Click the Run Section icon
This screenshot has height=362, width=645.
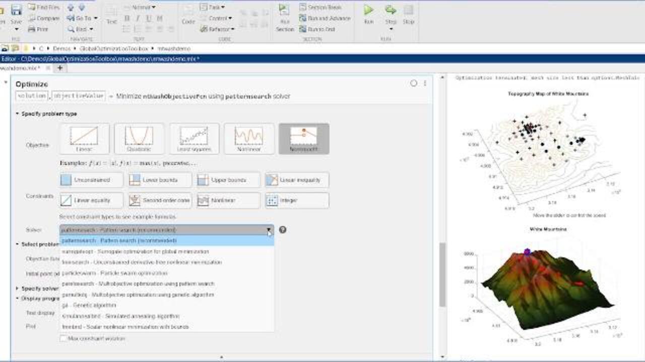pyautogui.click(x=285, y=11)
